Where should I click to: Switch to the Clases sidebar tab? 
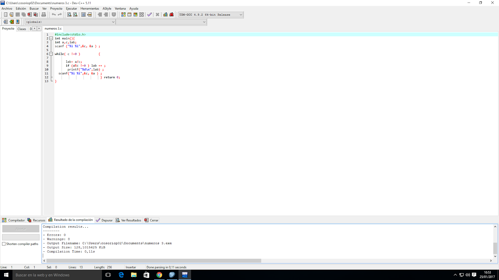22,29
